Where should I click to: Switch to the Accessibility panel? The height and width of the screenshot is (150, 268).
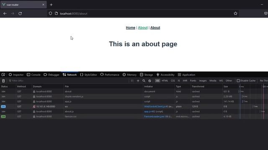coord(165,75)
